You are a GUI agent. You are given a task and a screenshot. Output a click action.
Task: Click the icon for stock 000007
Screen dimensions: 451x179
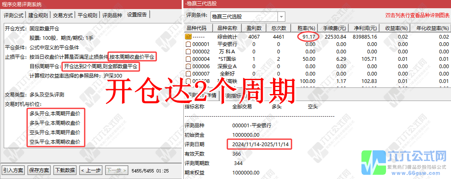[189, 73]
